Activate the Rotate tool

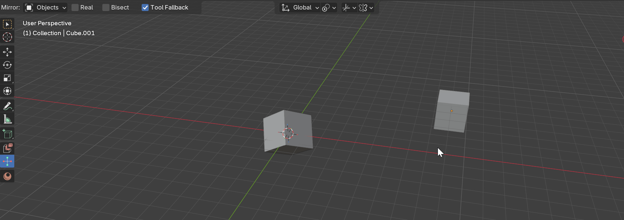pos(7,65)
